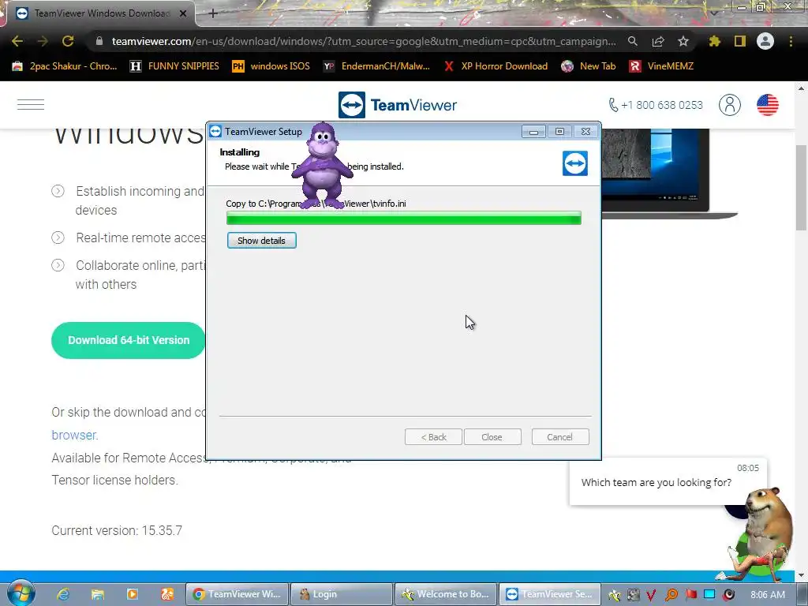This screenshot has width=808, height=606.
Task: Click the TeamViewer logo in the site header
Action: coord(398,105)
